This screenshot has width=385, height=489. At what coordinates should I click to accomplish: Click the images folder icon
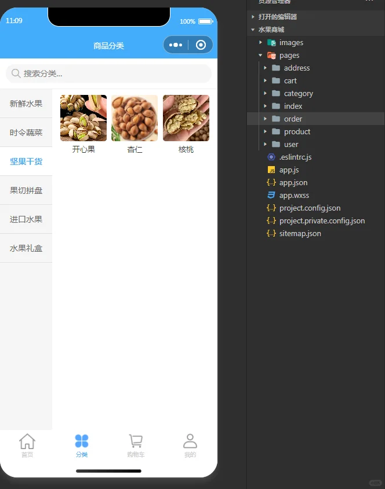(x=271, y=42)
